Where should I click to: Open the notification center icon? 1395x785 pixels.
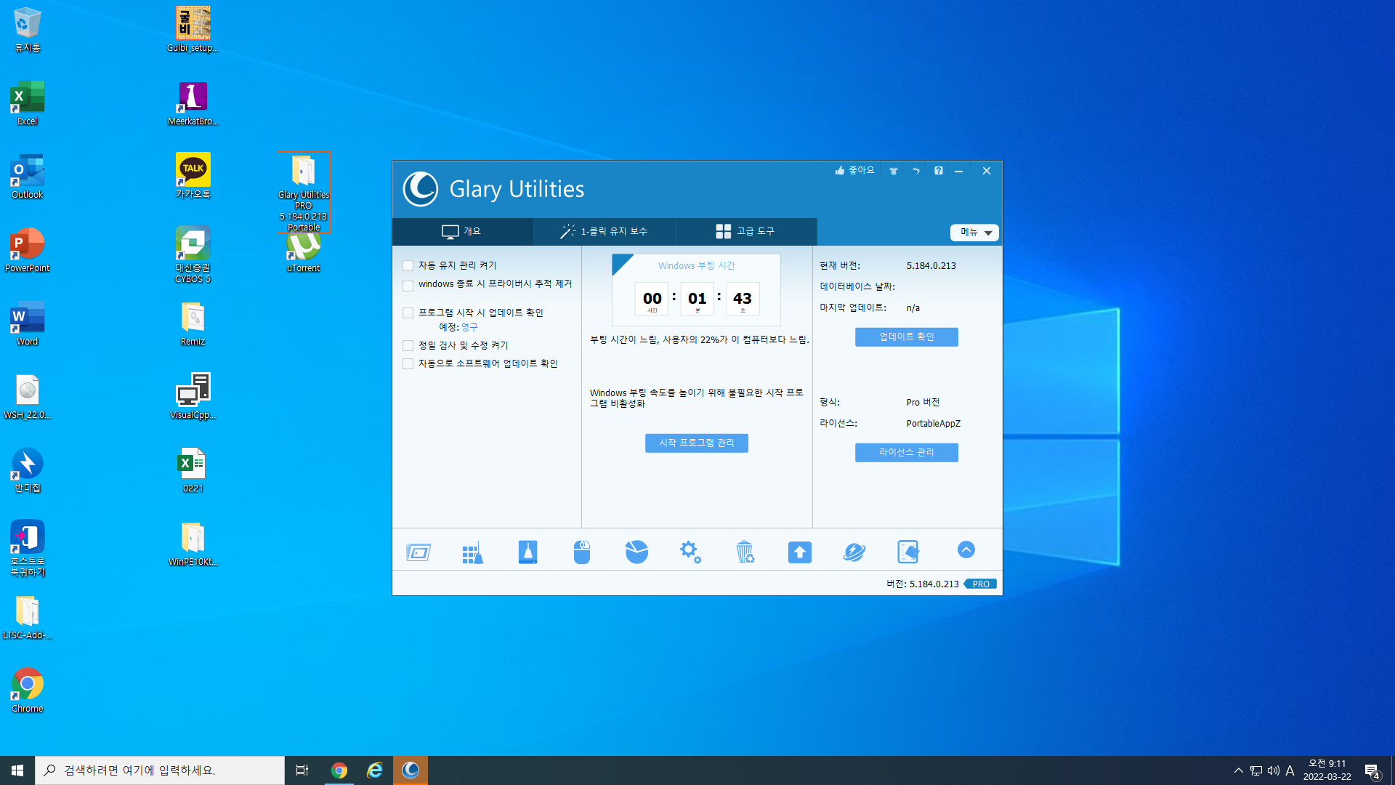1372,771
